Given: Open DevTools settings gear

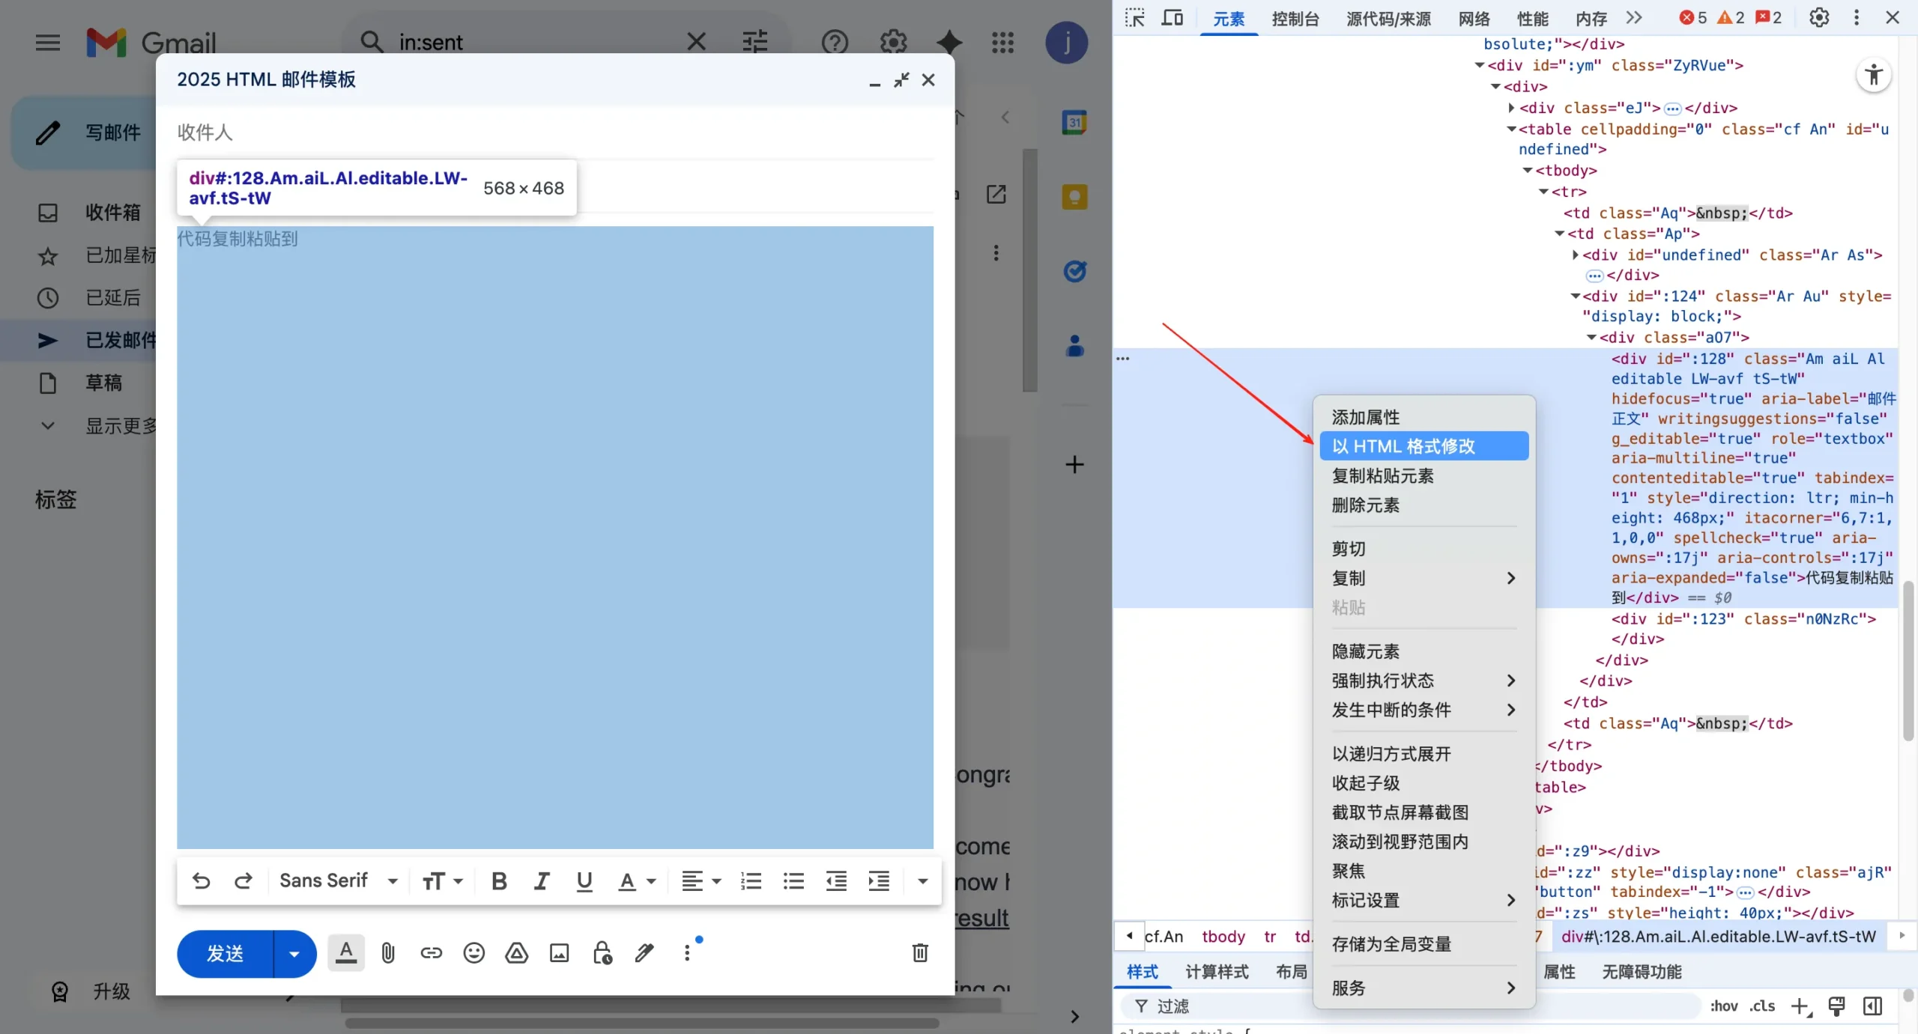Looking at the screenshot, I should pos(1819,17).
